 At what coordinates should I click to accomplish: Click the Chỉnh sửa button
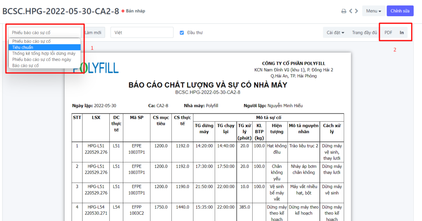click(400, 11)
